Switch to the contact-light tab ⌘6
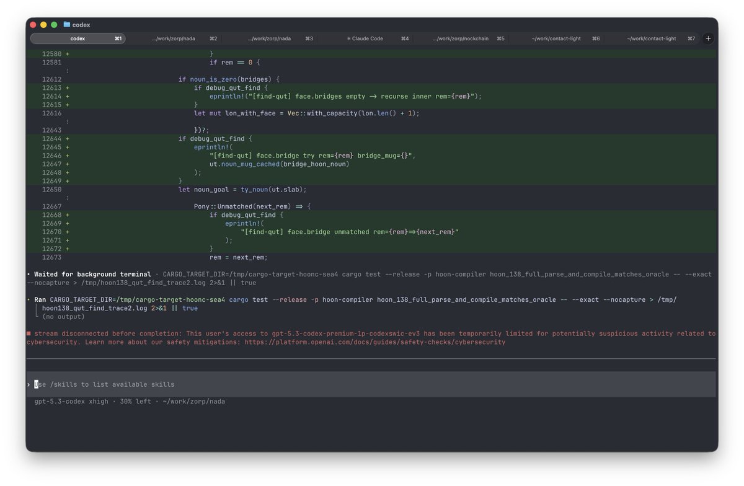The height and width of the screenshot is (486, 744). 556,38
